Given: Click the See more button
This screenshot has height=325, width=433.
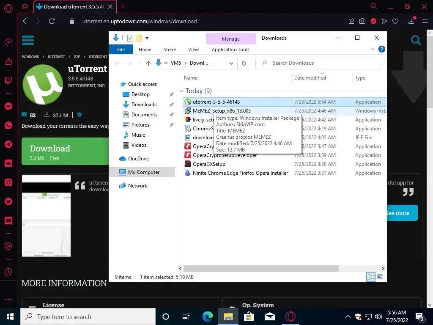Looking at the screenshot, I should coord(402,213).
